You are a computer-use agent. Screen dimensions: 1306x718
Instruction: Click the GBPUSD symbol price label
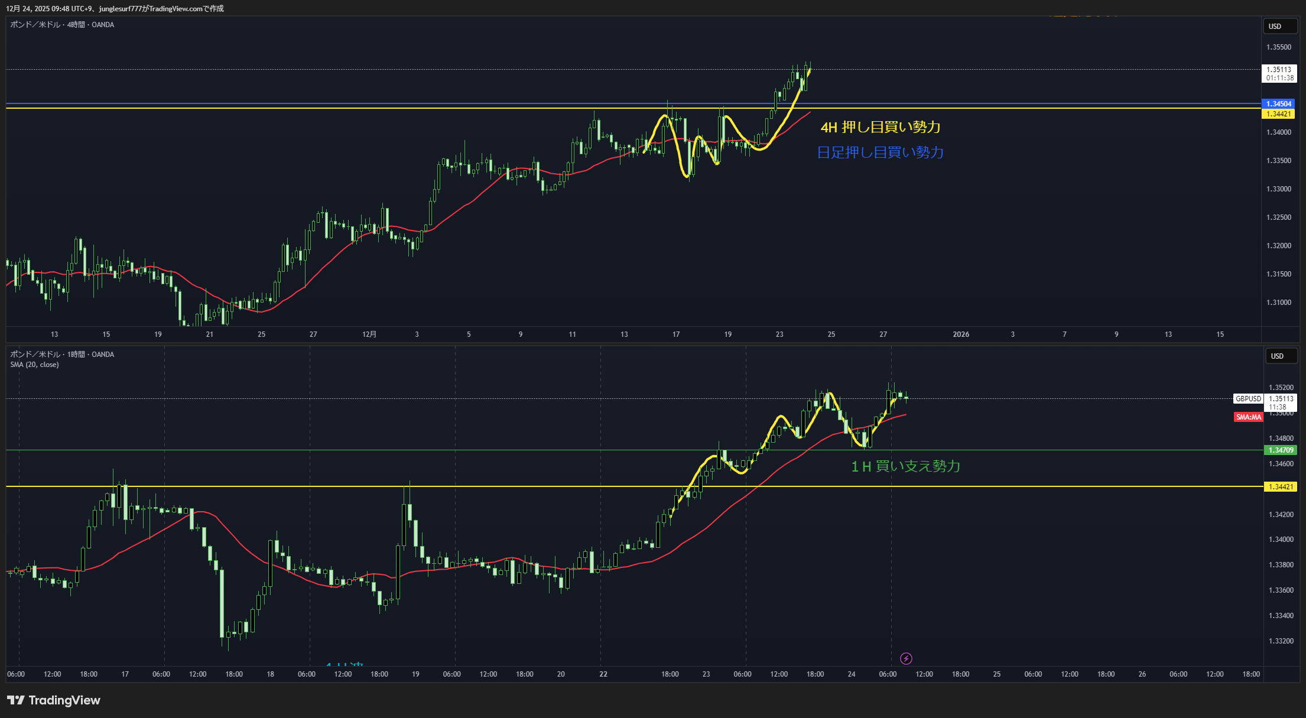1248,399
